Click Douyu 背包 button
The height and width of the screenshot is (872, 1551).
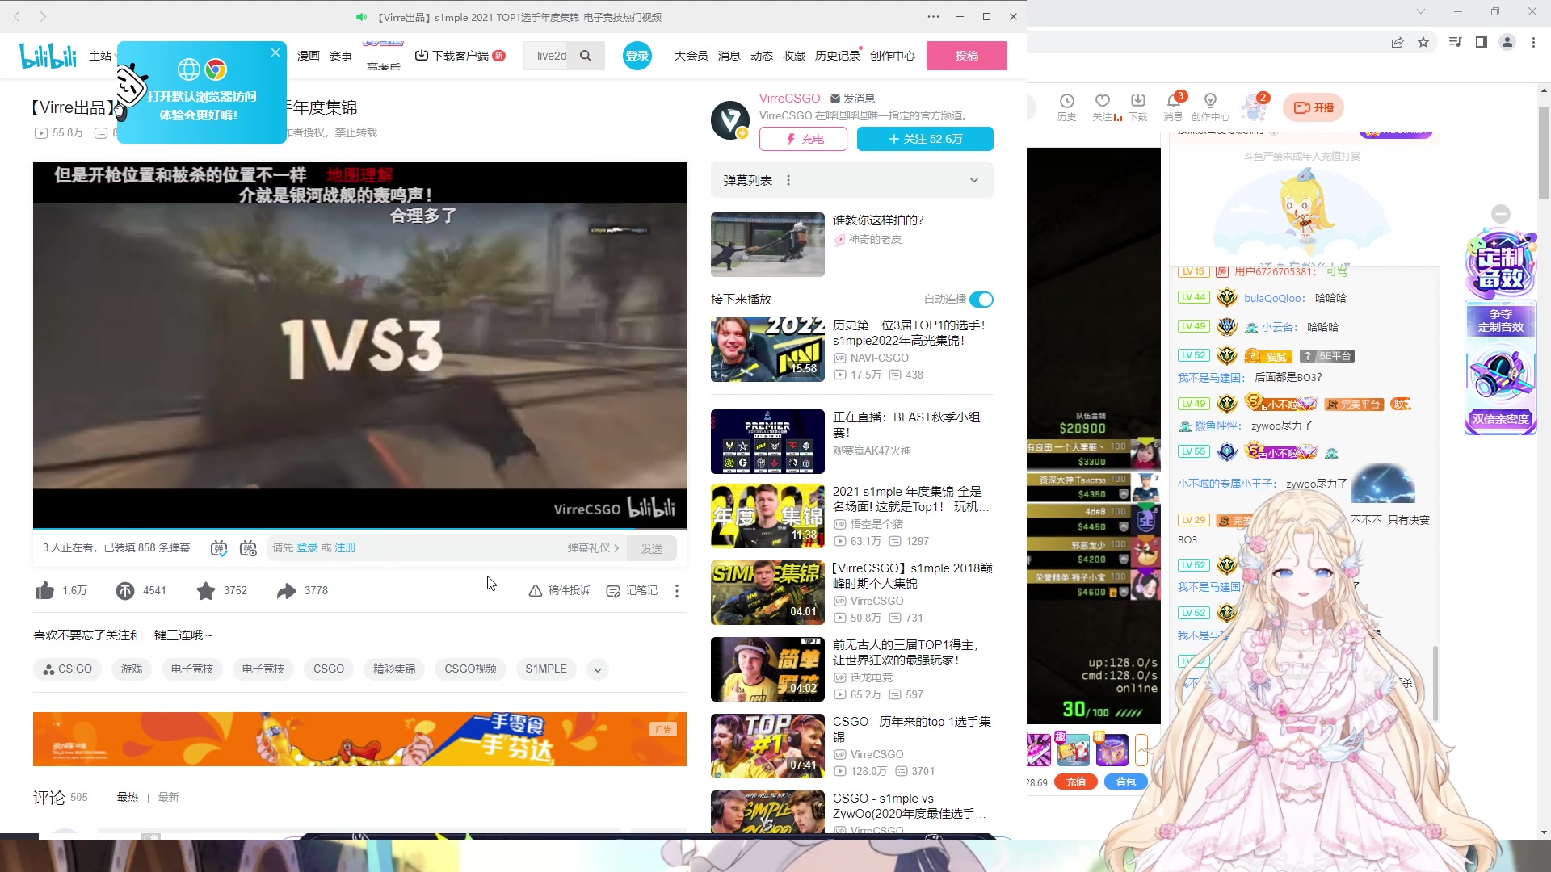[1125, 782]
